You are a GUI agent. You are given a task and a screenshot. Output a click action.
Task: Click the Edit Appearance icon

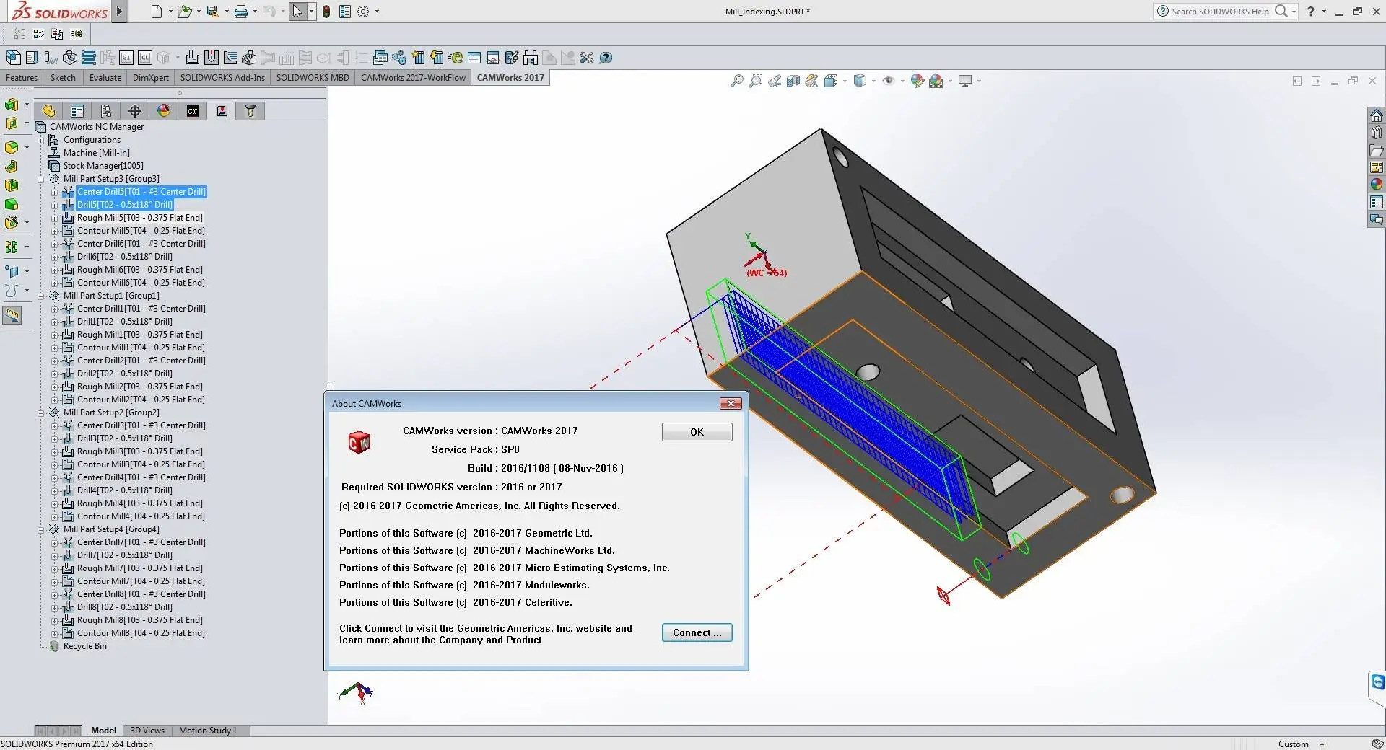918,81
